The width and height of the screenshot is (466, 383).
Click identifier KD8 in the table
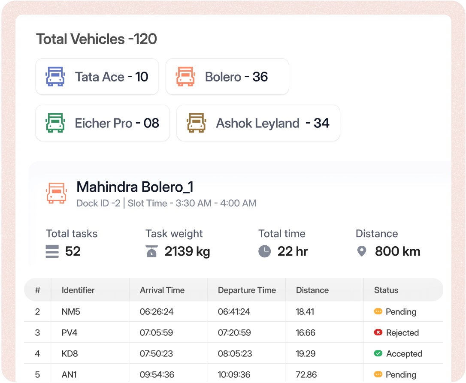click(x=70, y=353)
